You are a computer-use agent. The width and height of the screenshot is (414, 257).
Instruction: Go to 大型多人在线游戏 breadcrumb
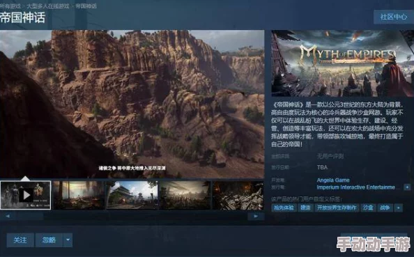(48, 6)
